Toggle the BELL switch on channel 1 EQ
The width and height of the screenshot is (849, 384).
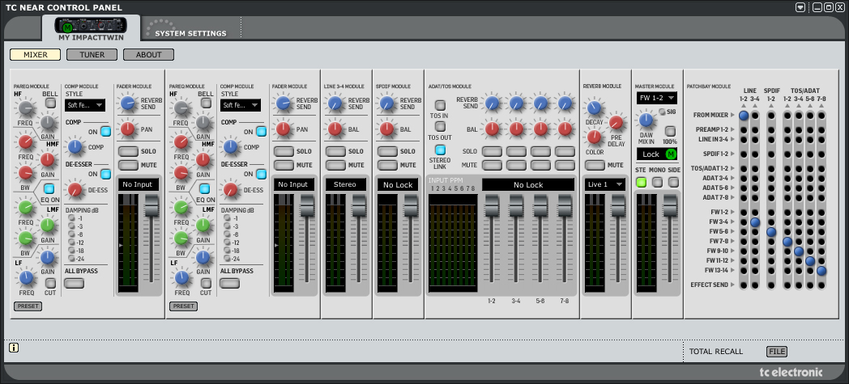(50, 103)
